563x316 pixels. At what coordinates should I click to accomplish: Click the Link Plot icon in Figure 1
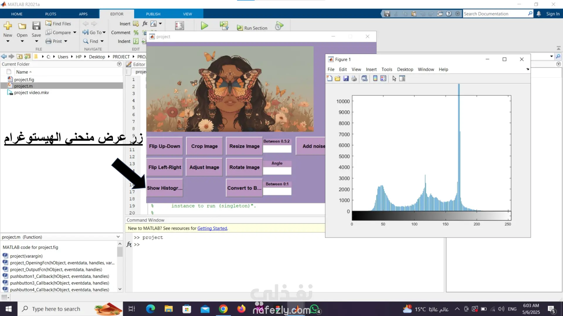coord(364,78)
